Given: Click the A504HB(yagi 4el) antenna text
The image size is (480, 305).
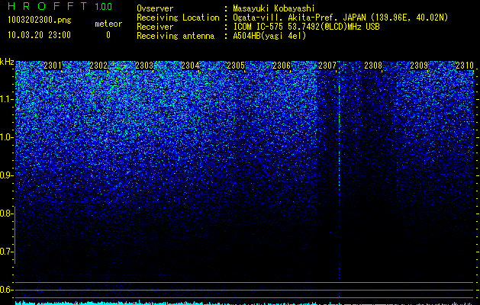Looking at the screenshot, I should (269, 36).
